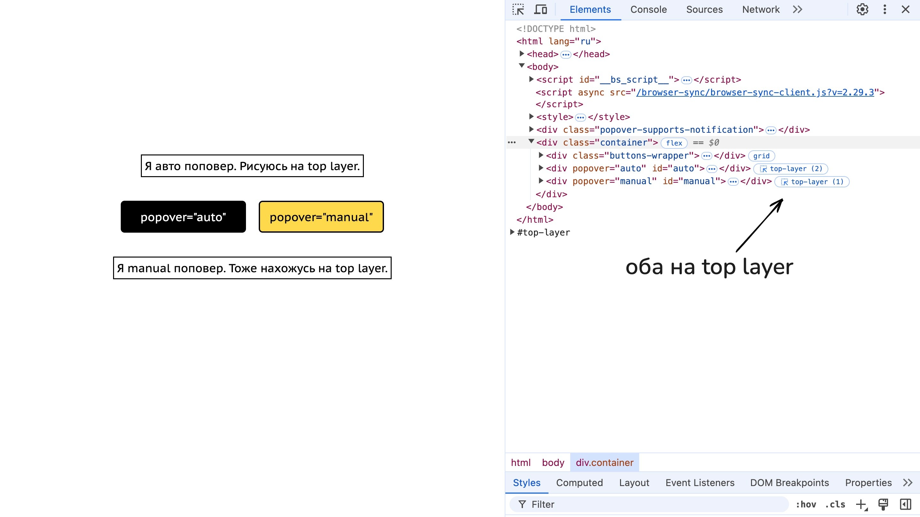The image size is (920, 517).
Task: Click the new style rule plus icon
Action: (861, 504)
